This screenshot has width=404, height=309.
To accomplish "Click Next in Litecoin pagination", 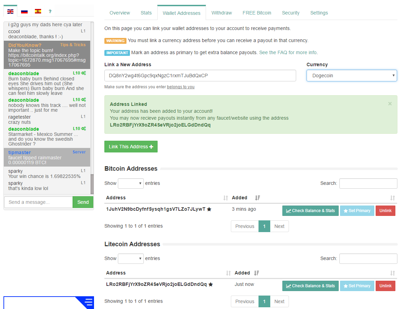I will coord(279,301).
